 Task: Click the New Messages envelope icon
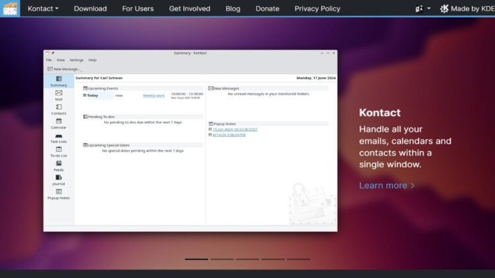coord(211,88)
